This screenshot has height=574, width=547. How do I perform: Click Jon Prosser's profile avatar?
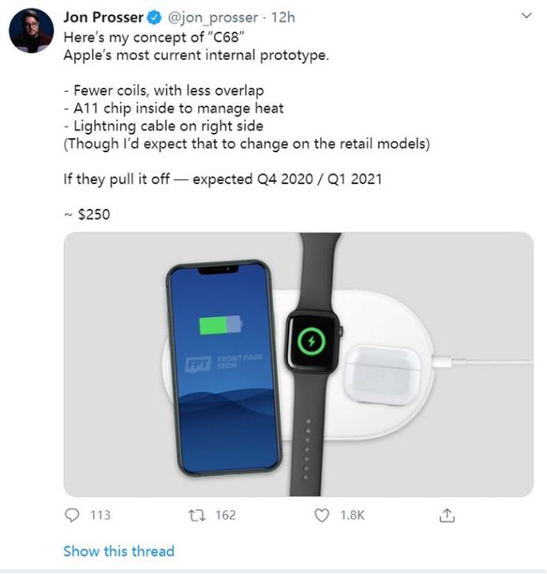(x=31, y=31)
